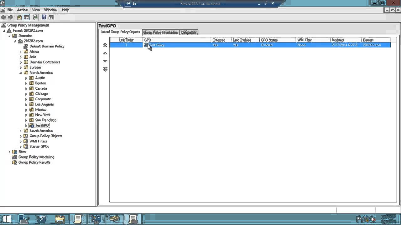Click the Sites folder icon
401x225 pixels.
(15, 152)
